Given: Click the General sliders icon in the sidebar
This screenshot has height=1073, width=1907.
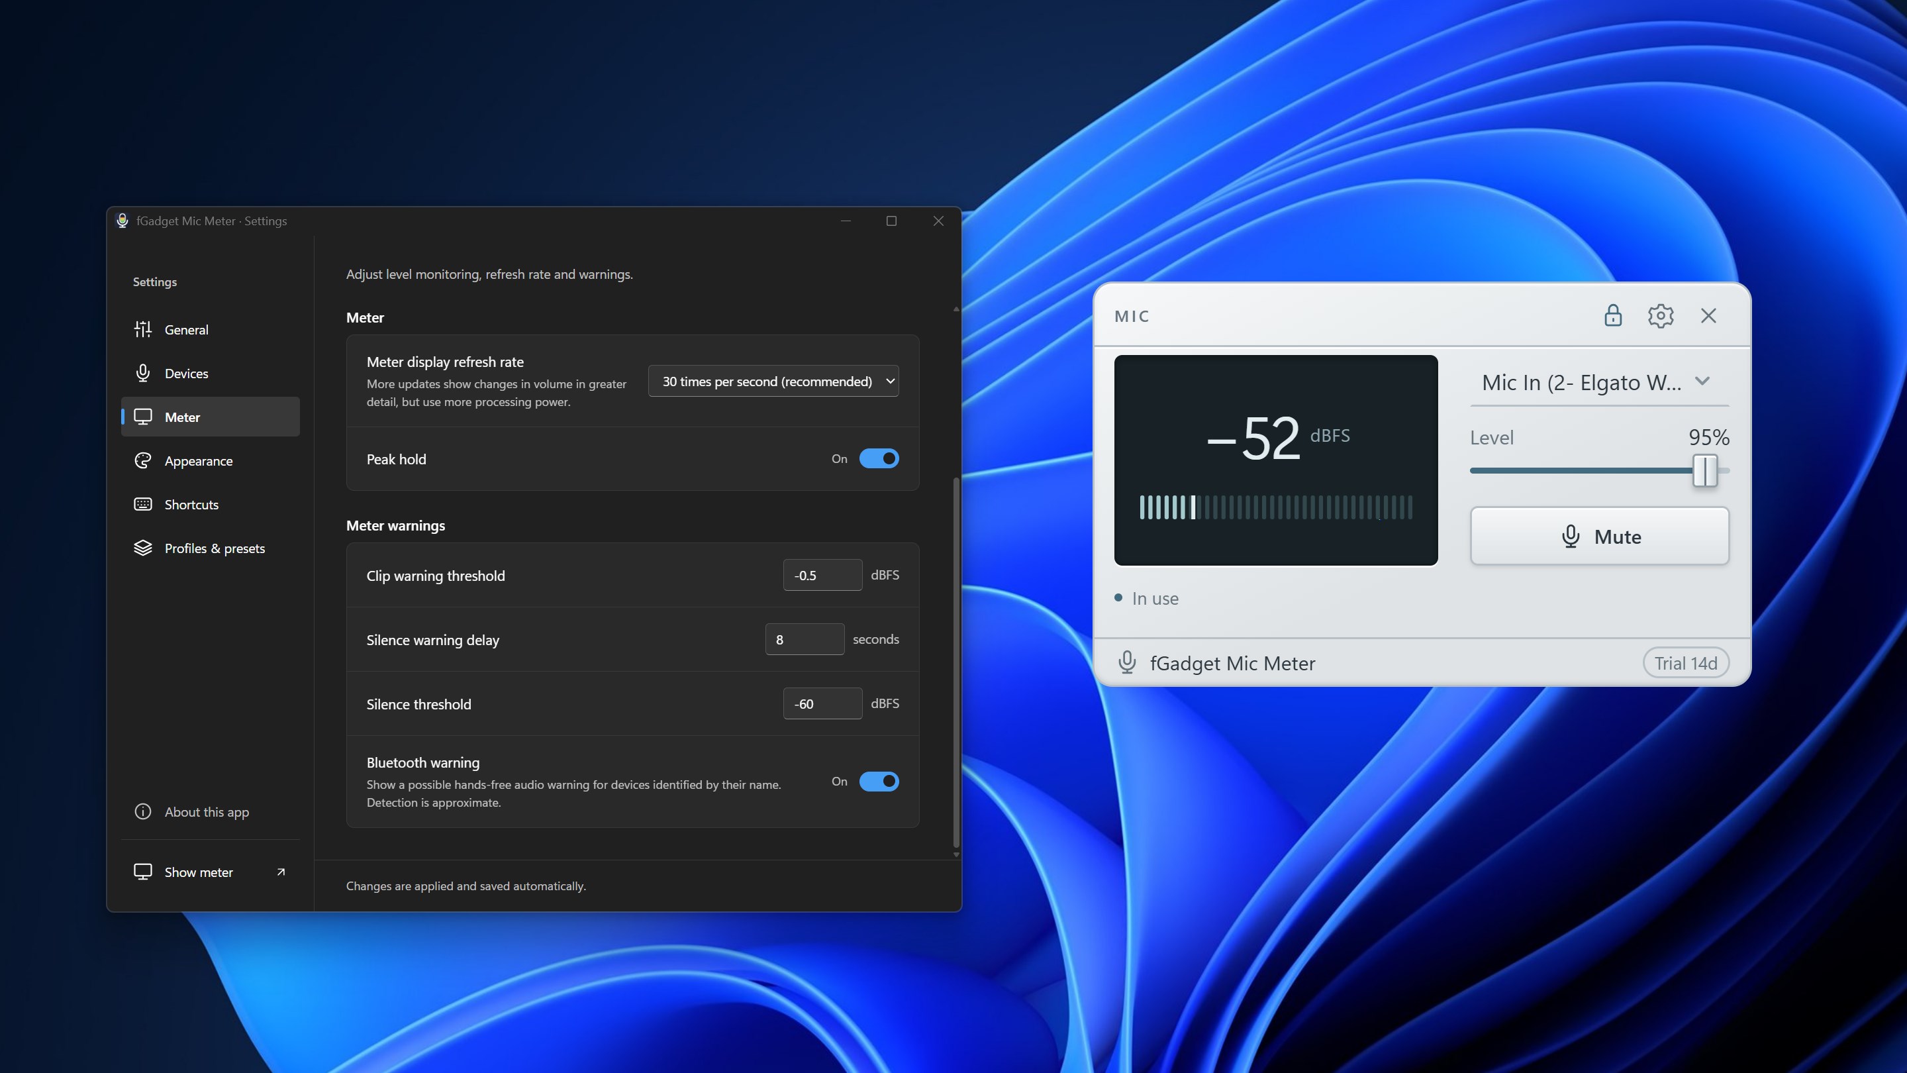Looking at the screenshot, I should click(143, 330).
